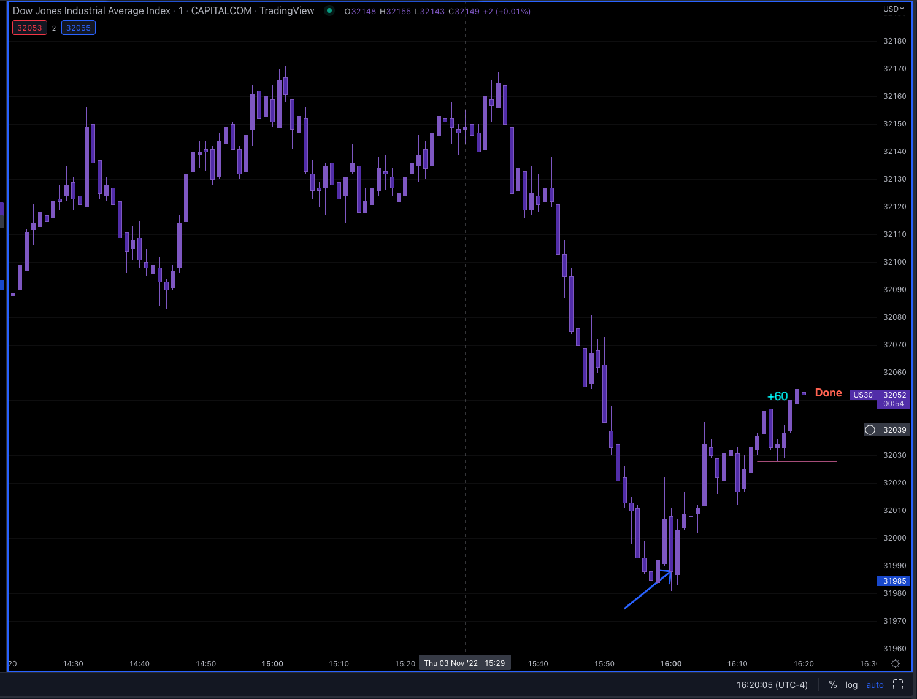Click the 15:00 time axis label
This screenshot has width=917, height=699.
272,663
